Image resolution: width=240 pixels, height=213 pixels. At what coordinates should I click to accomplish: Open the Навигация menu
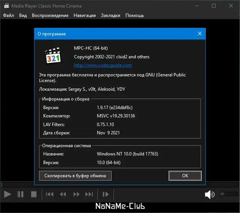click(x=85, y=15)
